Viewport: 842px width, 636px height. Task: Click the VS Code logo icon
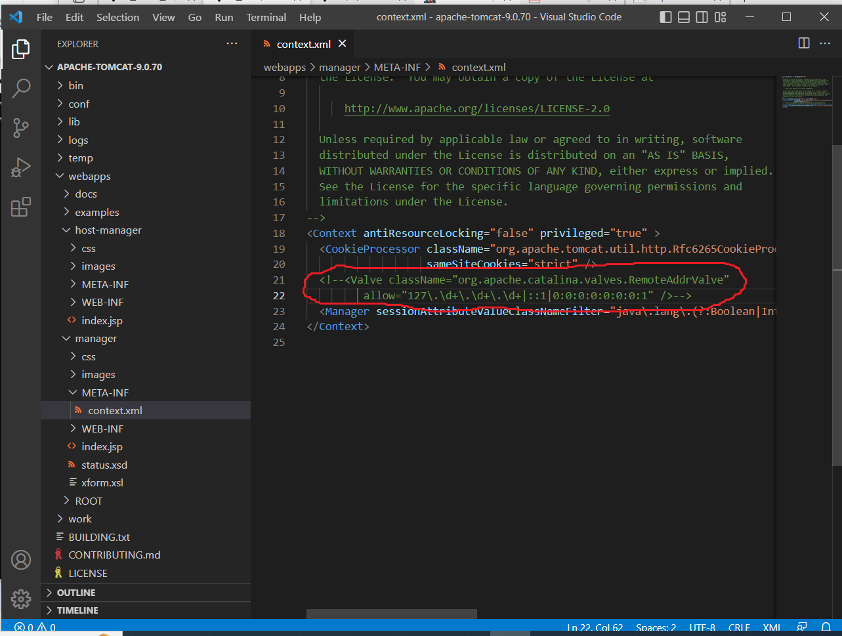[16, 17]
